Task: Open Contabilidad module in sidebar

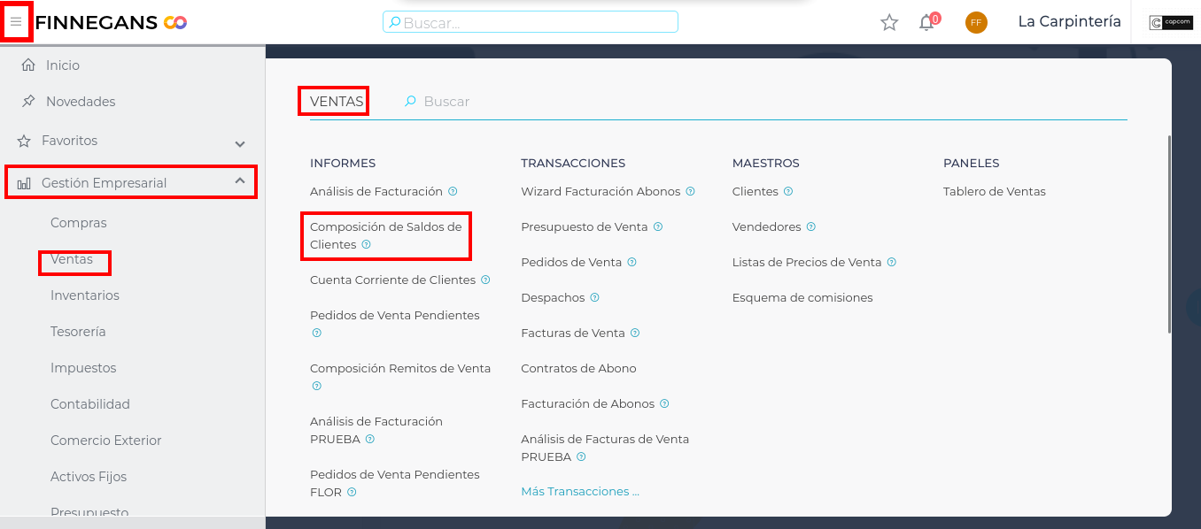Action: click(x=90, y=404)
